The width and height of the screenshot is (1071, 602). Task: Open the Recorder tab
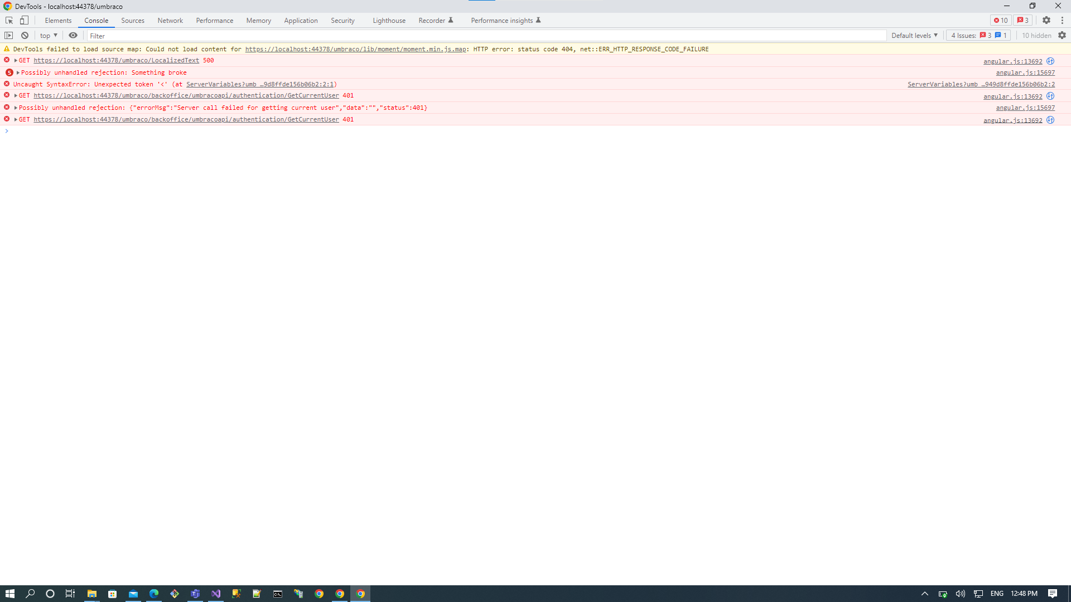click(436, 20)
